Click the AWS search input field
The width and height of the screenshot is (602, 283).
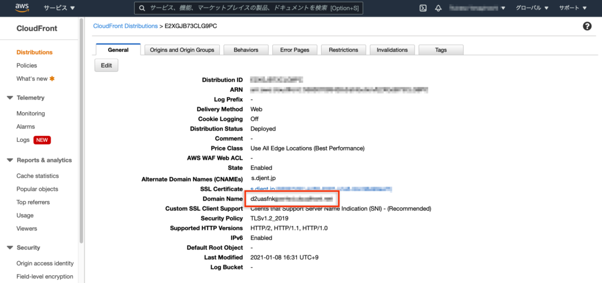(249, 8)
